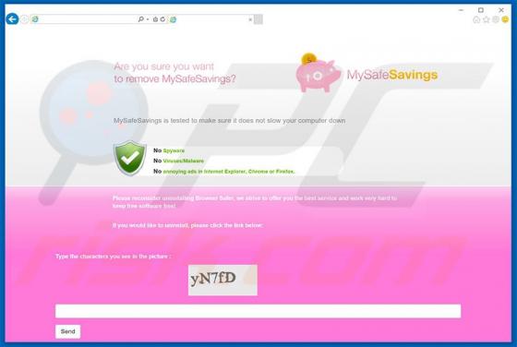Screen dimensions: 517x347
Task: Click the MySafeSavings brand name text
Action: (392, 75)
